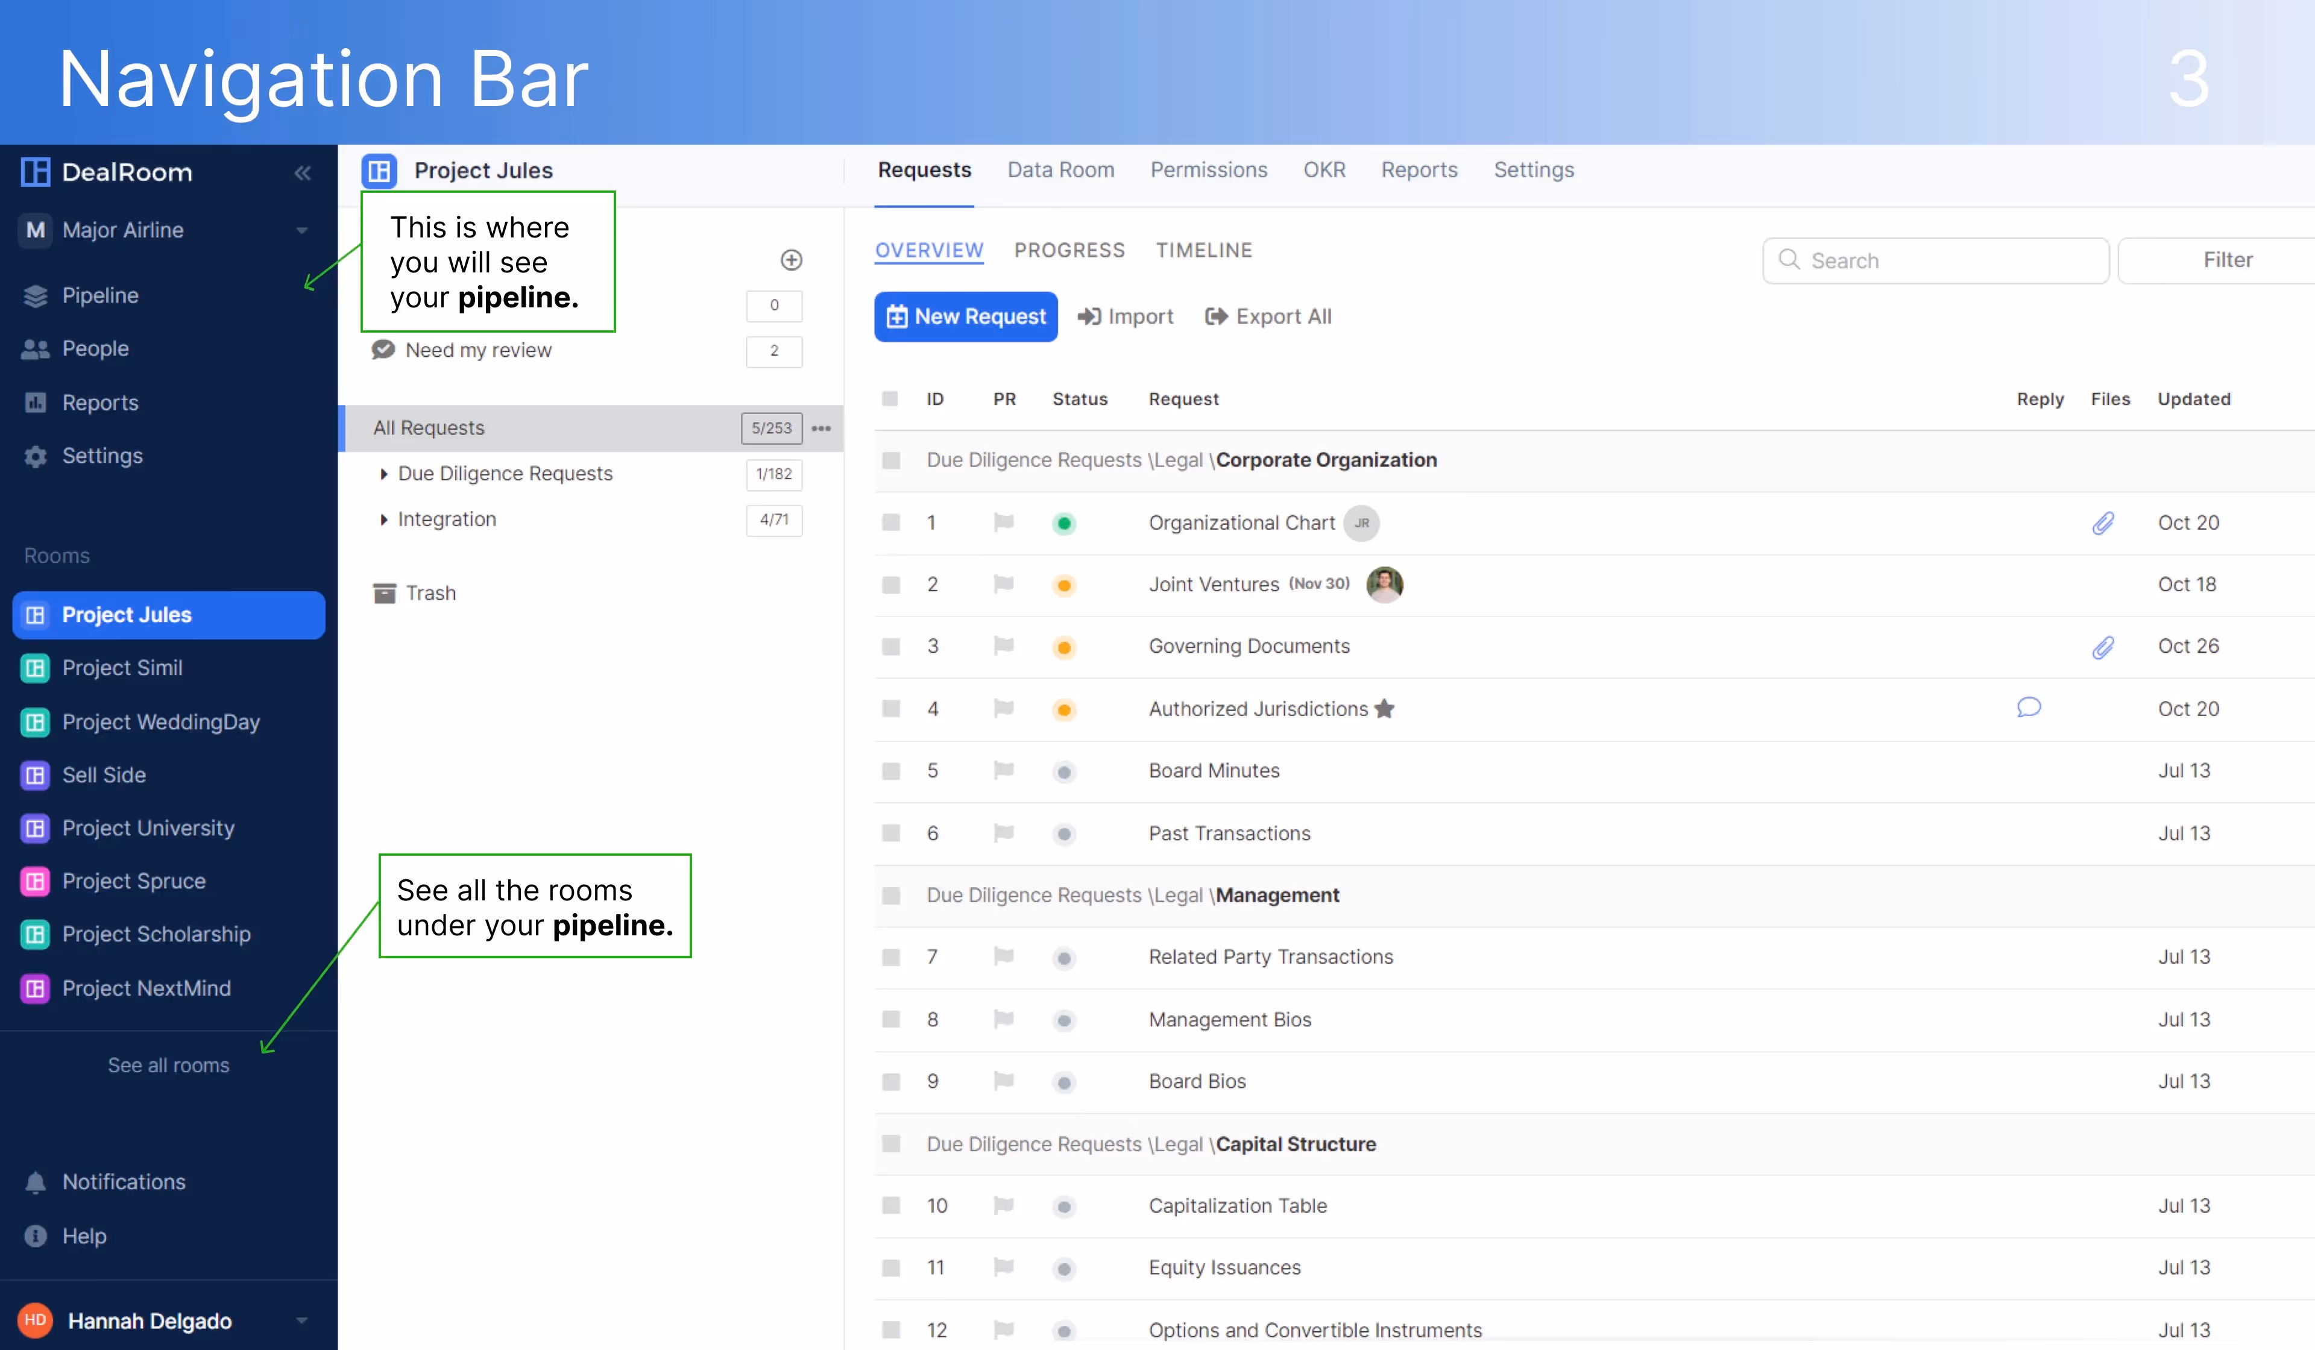Collapse the sidebar with the double-chevron icon
2315x1350 pixels.
[303, 172]
